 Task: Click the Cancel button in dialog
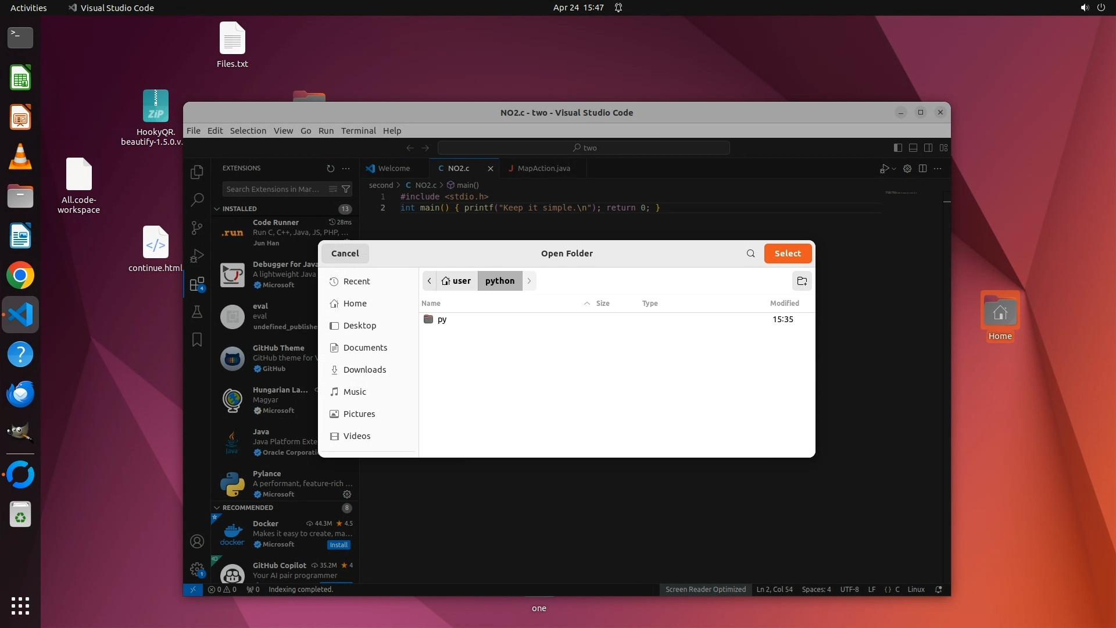point(345,254)
